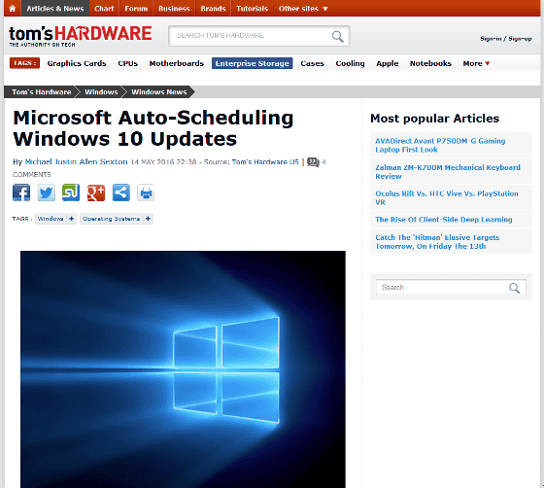Select Cases tag
Viewport: 544px width, 488px height.
point(312,63)
